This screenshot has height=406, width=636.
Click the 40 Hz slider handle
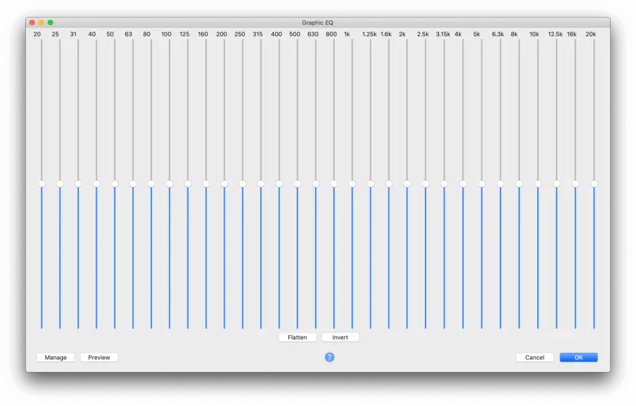(x=96, y=184)
